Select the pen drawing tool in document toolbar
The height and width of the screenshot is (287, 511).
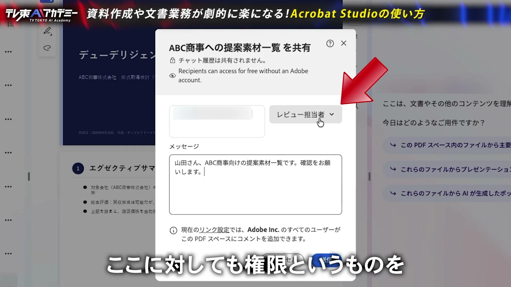click(47, 31)
